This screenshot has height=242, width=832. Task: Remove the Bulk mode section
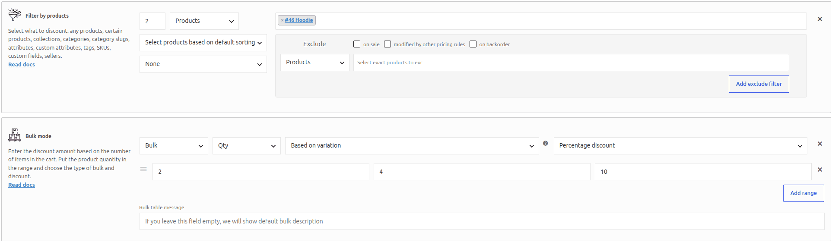pos(819,144)
